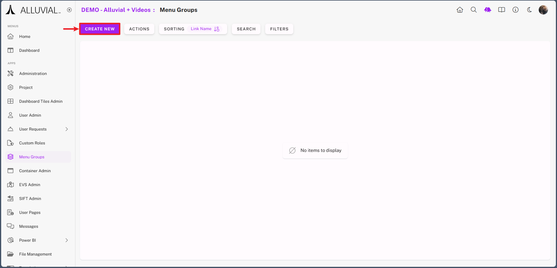Open File Management menu item
Image resolution: width=557 pixels, height=268 pixels.
[38, 254]
